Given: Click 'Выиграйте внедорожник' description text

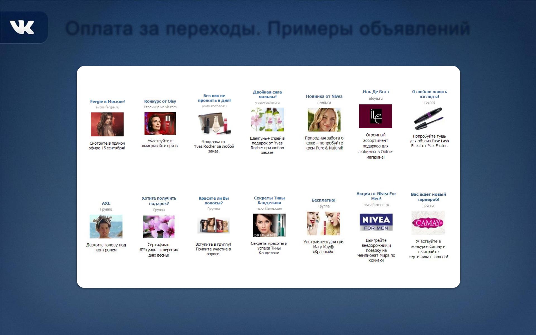Looking at the screenshot, I should click(x=376, y=250).
